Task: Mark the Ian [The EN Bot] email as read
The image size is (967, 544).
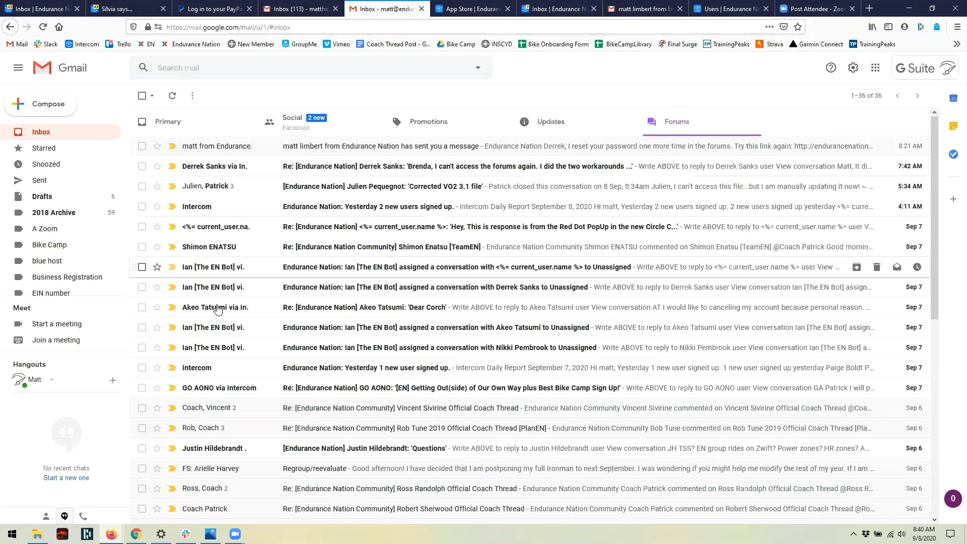Action: 897,267
